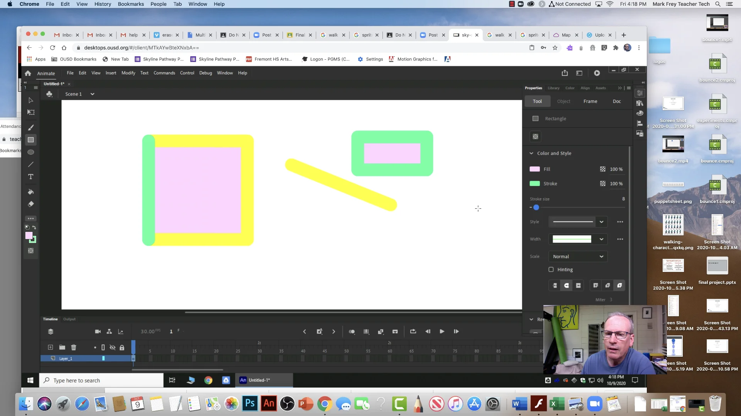Select the Selection arrow tool

30,100
